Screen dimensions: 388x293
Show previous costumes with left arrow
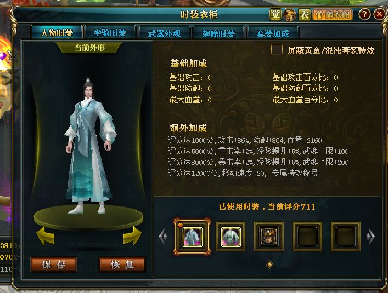click(163, 237)
